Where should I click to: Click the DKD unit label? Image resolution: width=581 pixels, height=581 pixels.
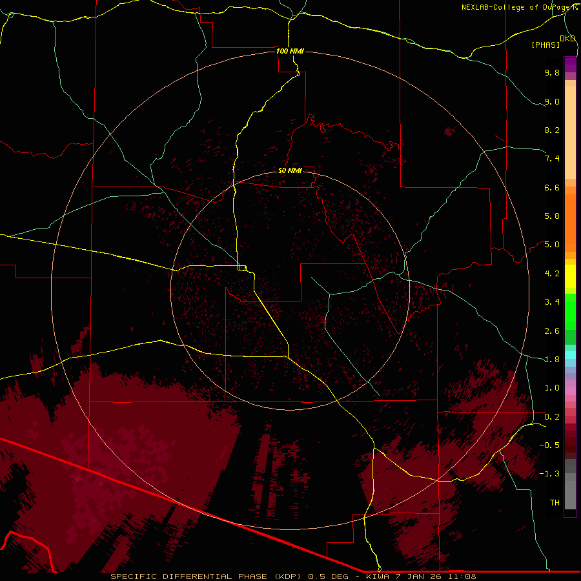[567, 39]
